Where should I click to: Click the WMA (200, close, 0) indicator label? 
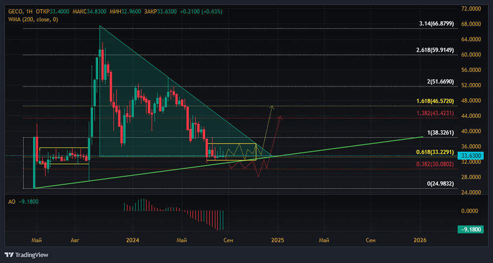[33, 20]
